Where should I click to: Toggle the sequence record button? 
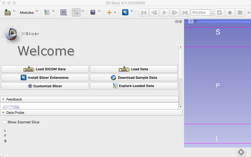pos(230,12)
